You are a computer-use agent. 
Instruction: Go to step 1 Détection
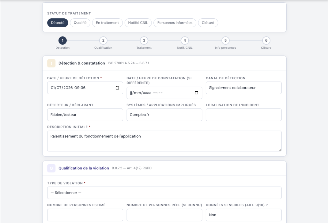point(62,40)
